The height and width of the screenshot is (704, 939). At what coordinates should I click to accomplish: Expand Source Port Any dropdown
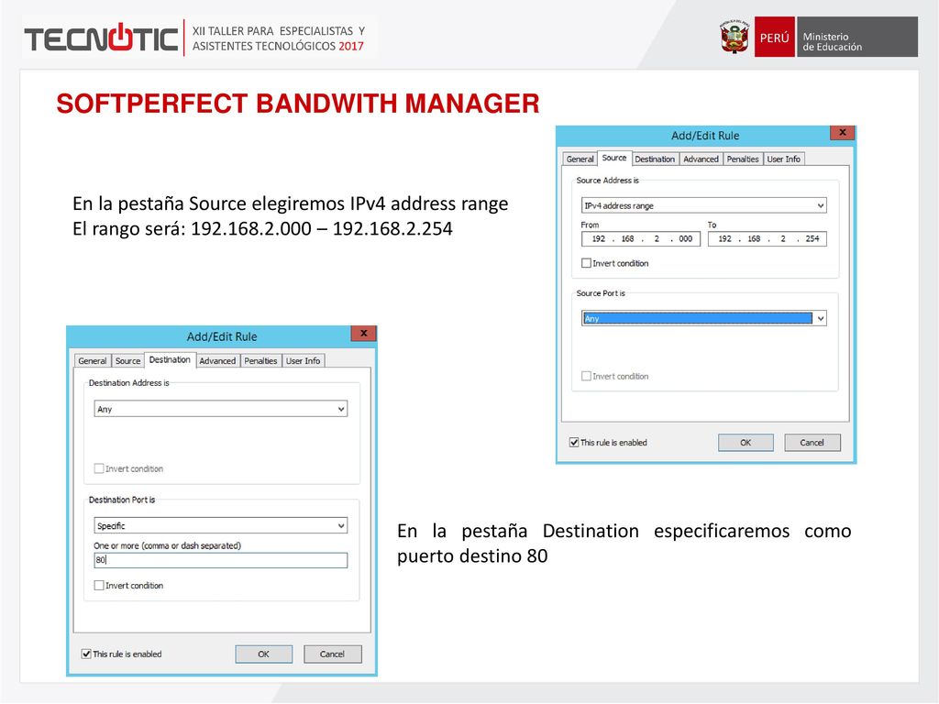pos(821,318)
